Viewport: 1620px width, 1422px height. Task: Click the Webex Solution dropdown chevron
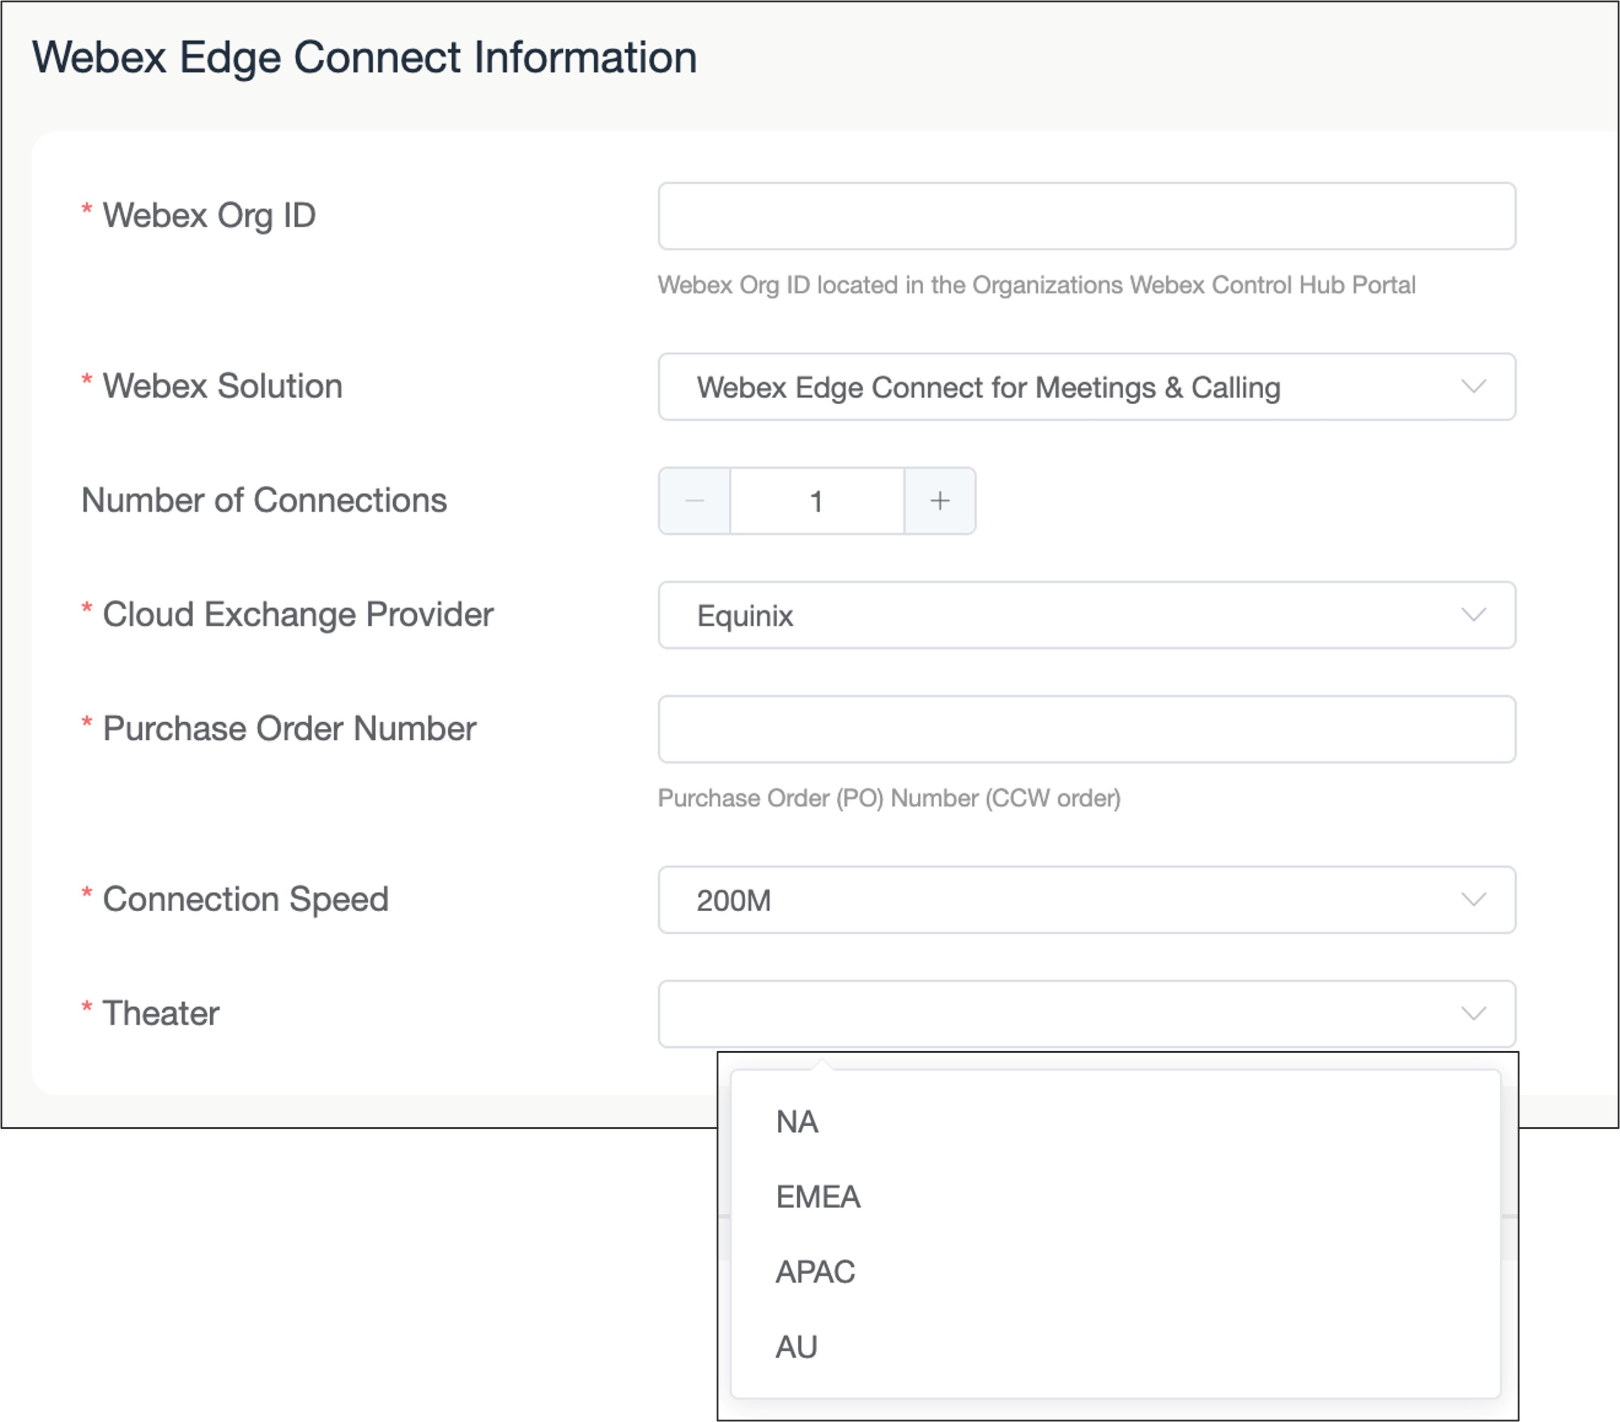1473,387
